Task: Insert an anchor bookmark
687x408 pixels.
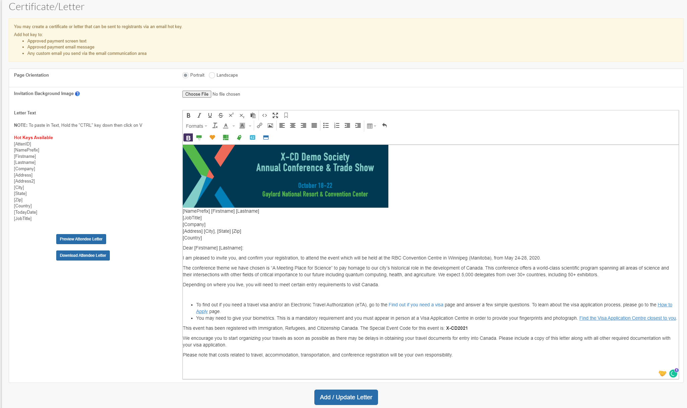Action: point(286,115)
